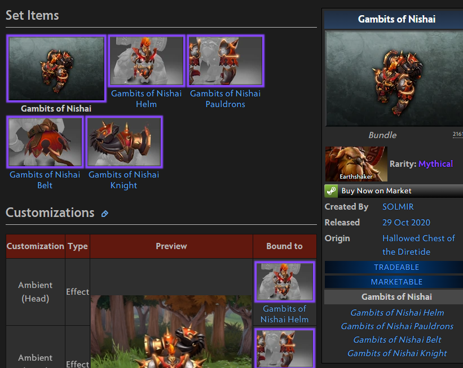Click the Buy Now on Market button
463x368 pixels.
[x=376, y=190]
